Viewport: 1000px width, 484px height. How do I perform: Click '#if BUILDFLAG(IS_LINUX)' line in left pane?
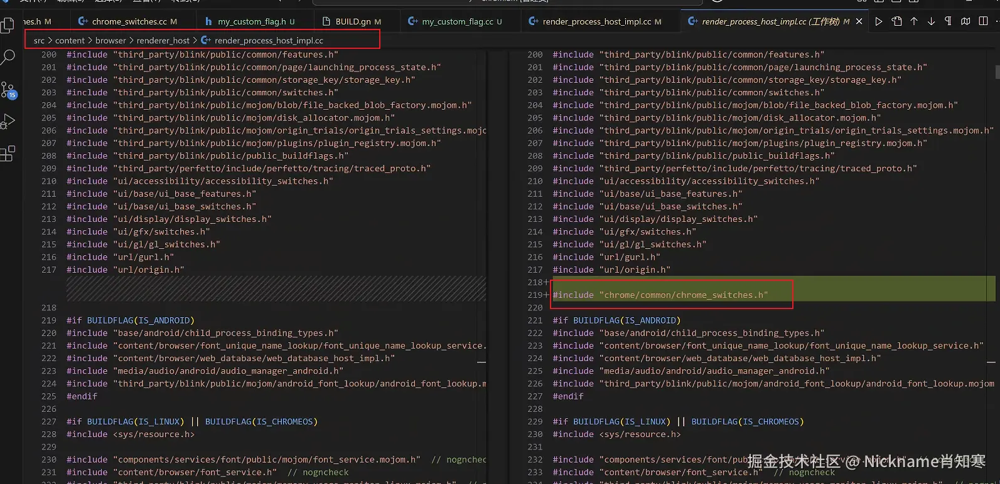point(192,421)
